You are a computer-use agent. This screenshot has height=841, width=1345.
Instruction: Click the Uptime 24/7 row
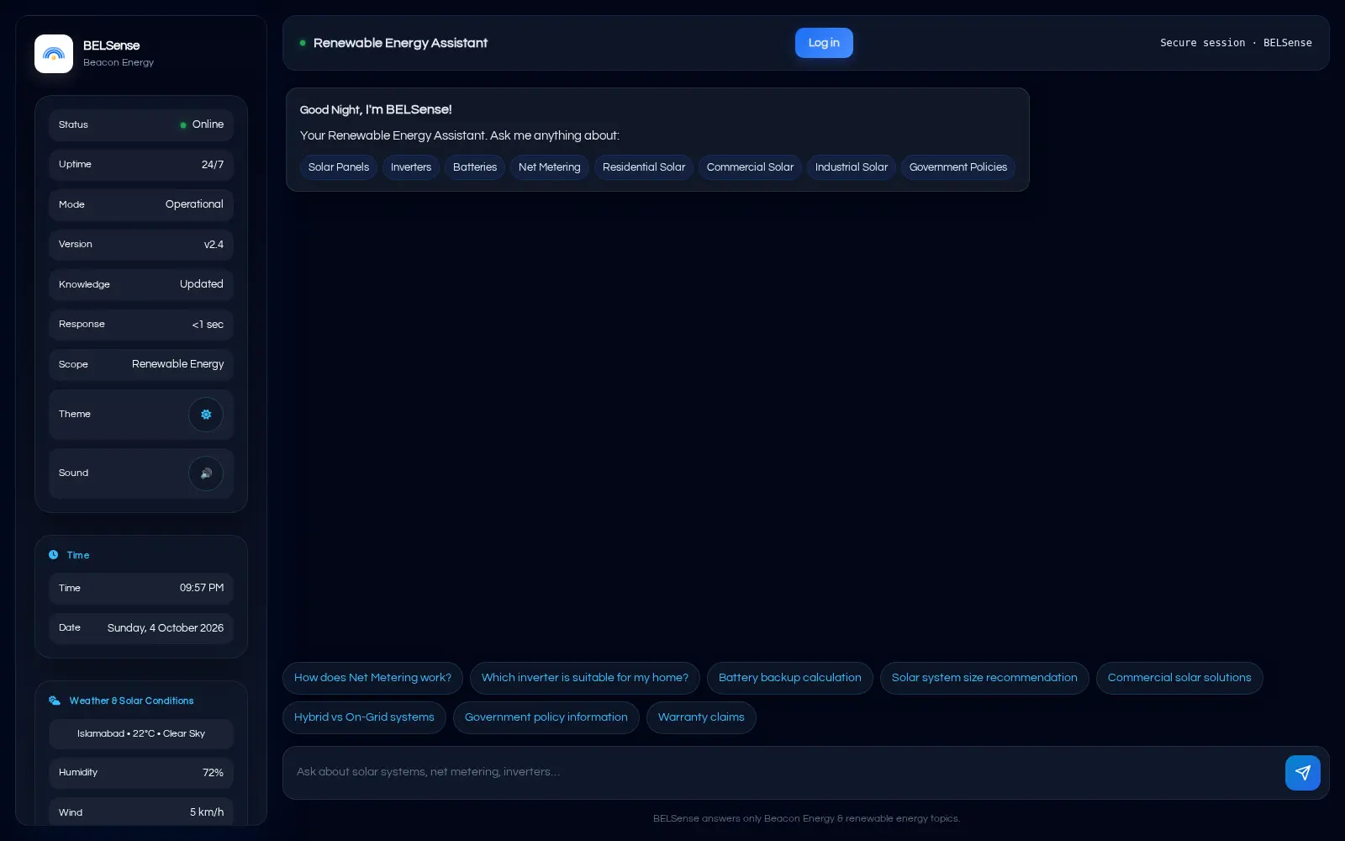pyautogui.click(x=141, y=165)
